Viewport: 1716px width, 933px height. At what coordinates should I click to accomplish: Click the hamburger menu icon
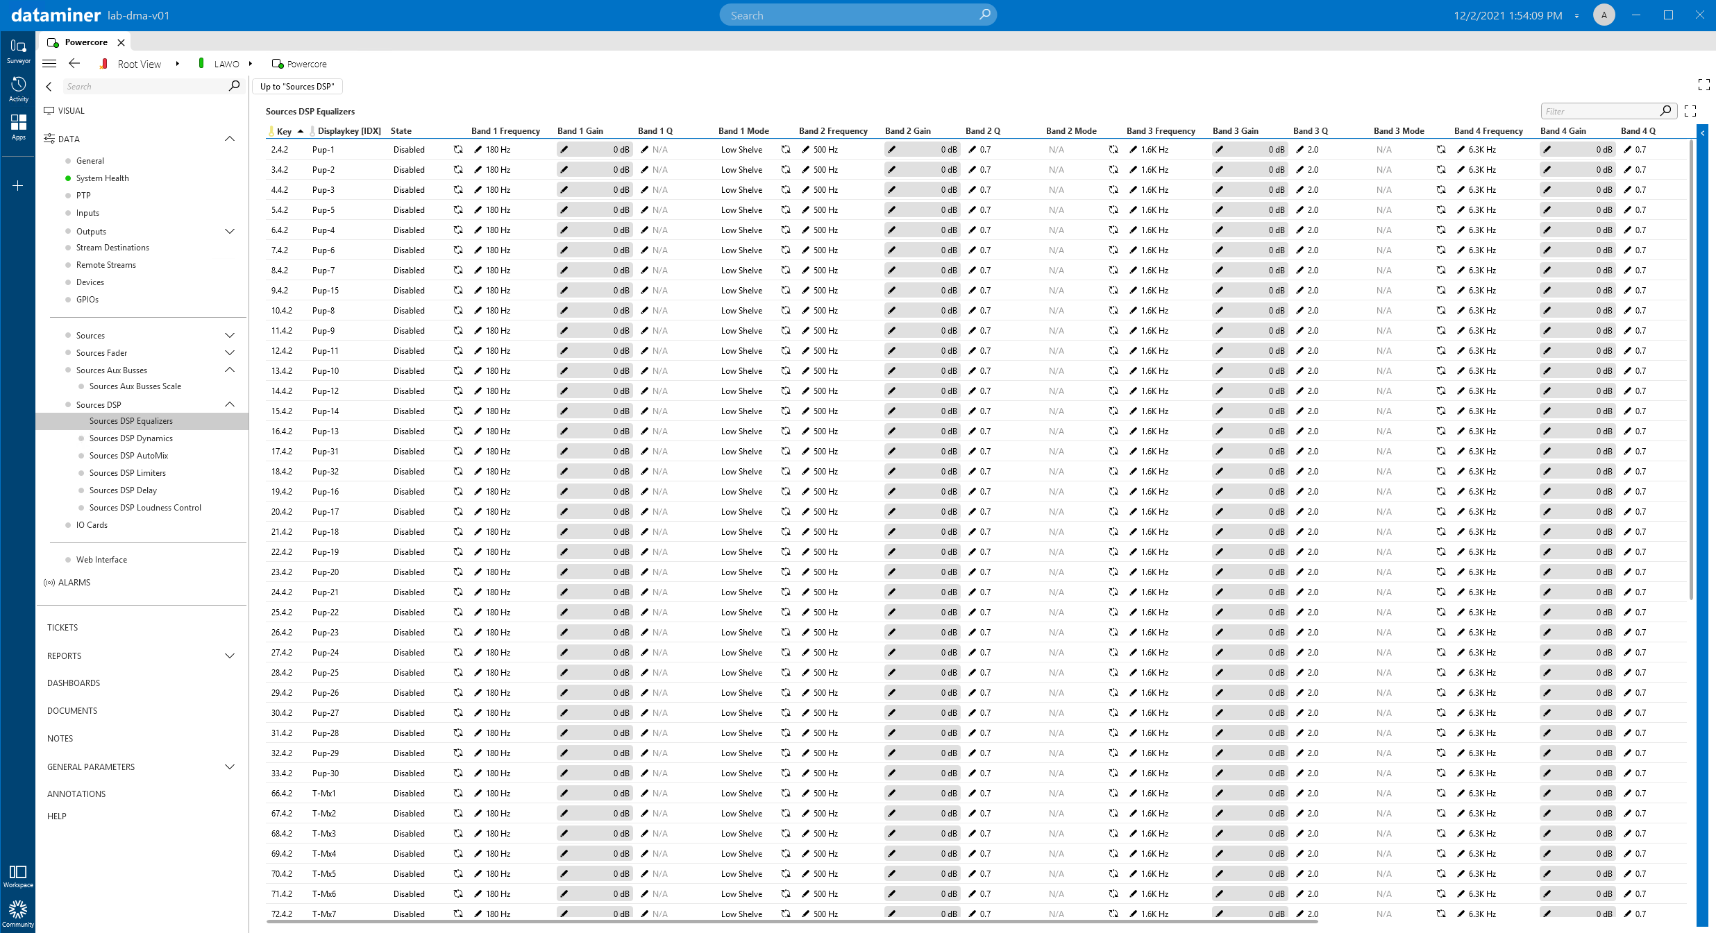(49, 64)
